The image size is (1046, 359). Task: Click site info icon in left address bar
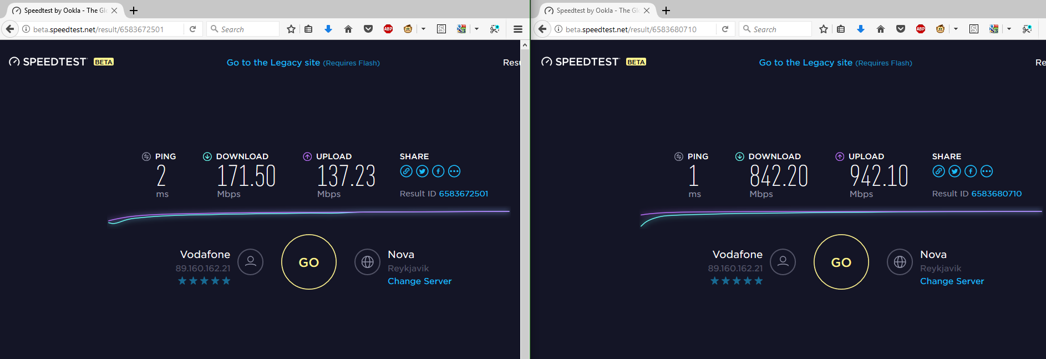coord(26,29)
